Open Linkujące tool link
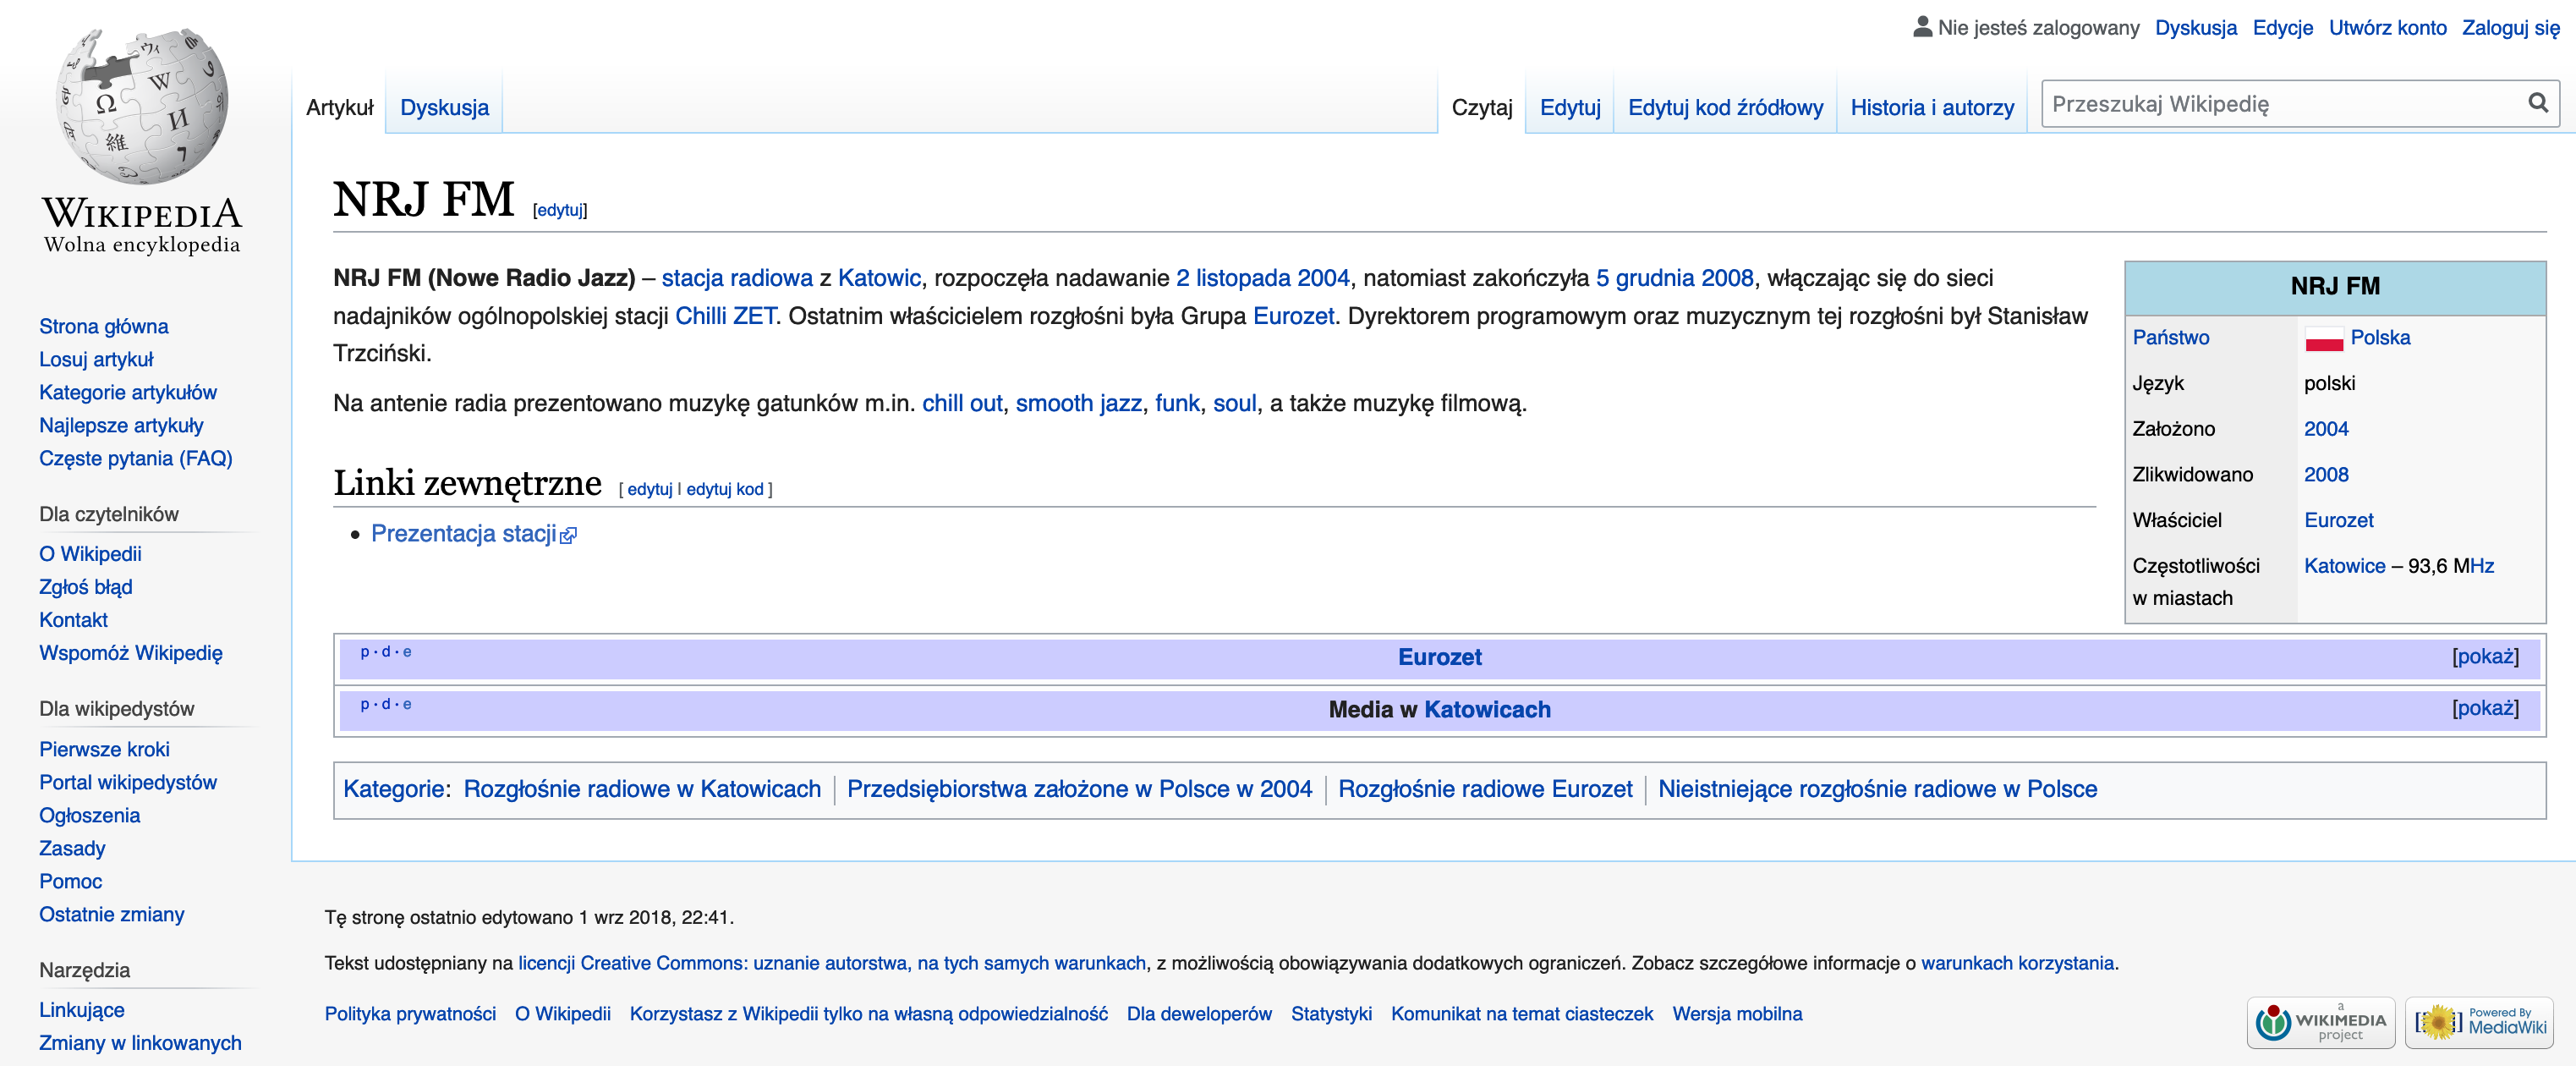 [x=81, y=1010]
